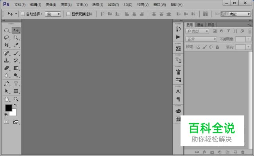Viewport: 254px width, 156px height.
Task: Select the Gradient tool
Action: (16, 68)
